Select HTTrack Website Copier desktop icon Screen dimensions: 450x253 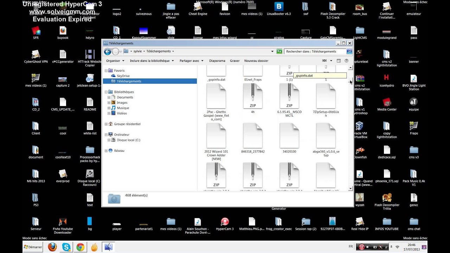coord(90,54)
